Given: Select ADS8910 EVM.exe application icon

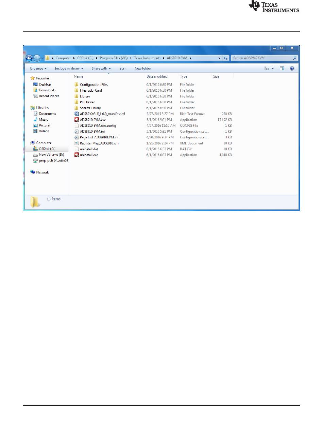Looking at the screenshot, I should click(76, 120).
